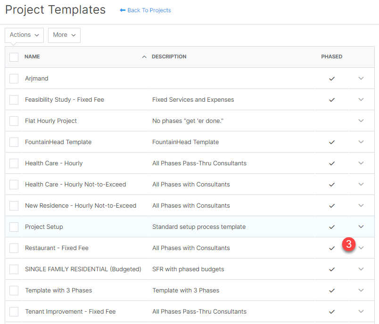
Task: Open the Restaurant - Fixed Fee template
Action: 57,248
